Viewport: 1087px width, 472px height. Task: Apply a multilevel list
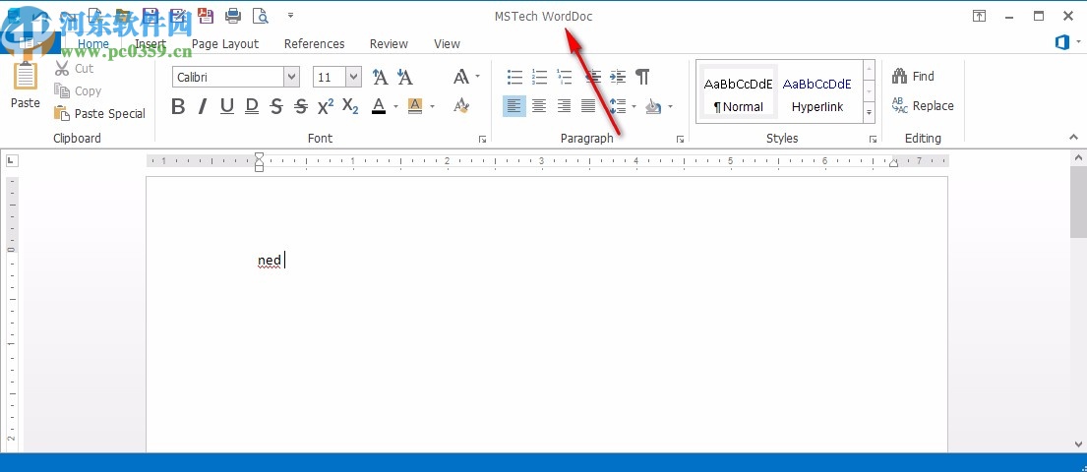coord(565,77)
